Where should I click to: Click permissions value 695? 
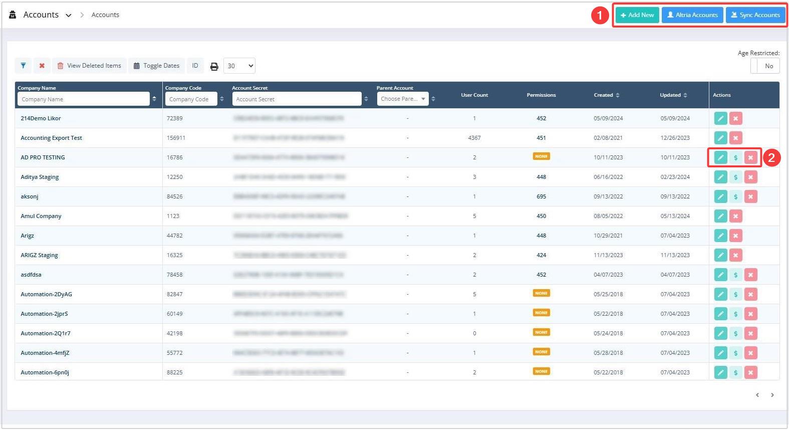(x=541, y=196)
